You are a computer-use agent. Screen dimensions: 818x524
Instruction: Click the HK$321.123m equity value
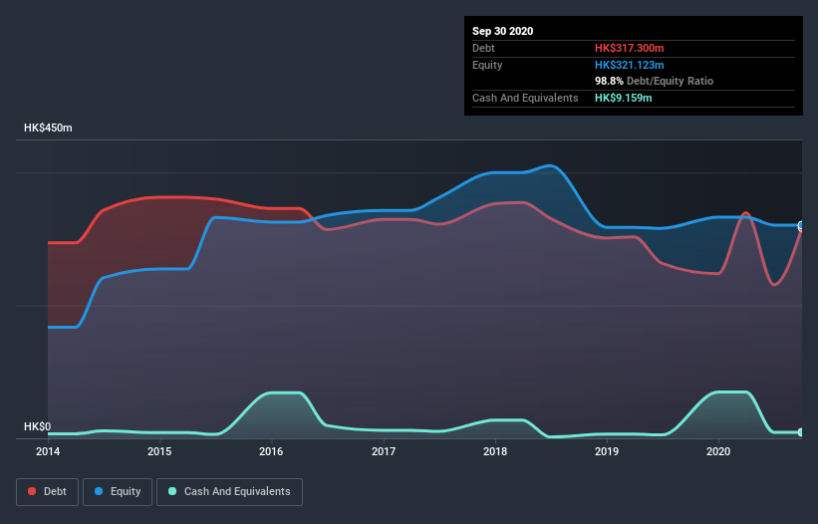pos(629,65)
